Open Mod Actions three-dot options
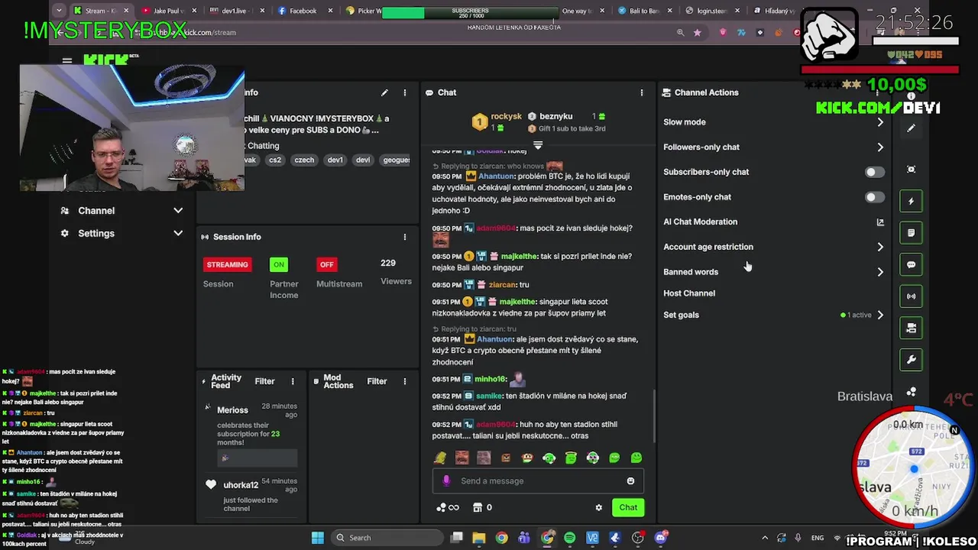978x550 pixels. 405,381
